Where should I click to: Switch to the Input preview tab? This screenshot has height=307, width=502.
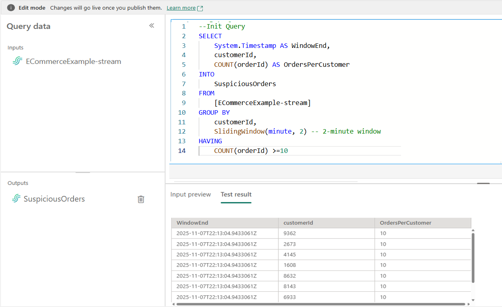point(190,194)
